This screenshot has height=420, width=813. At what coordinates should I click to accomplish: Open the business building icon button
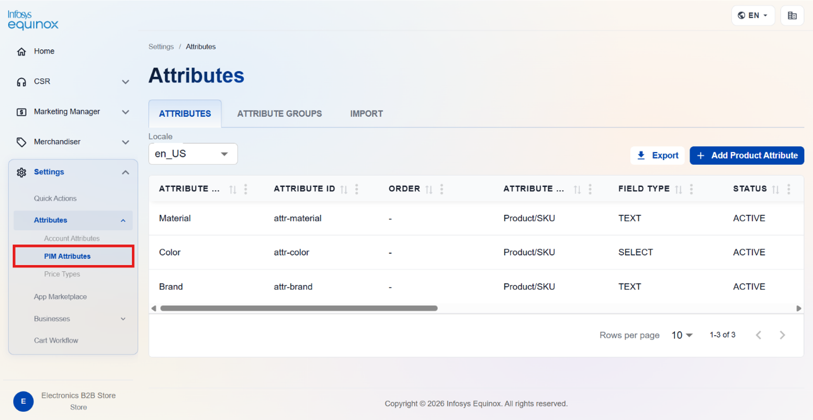point(792,16)
